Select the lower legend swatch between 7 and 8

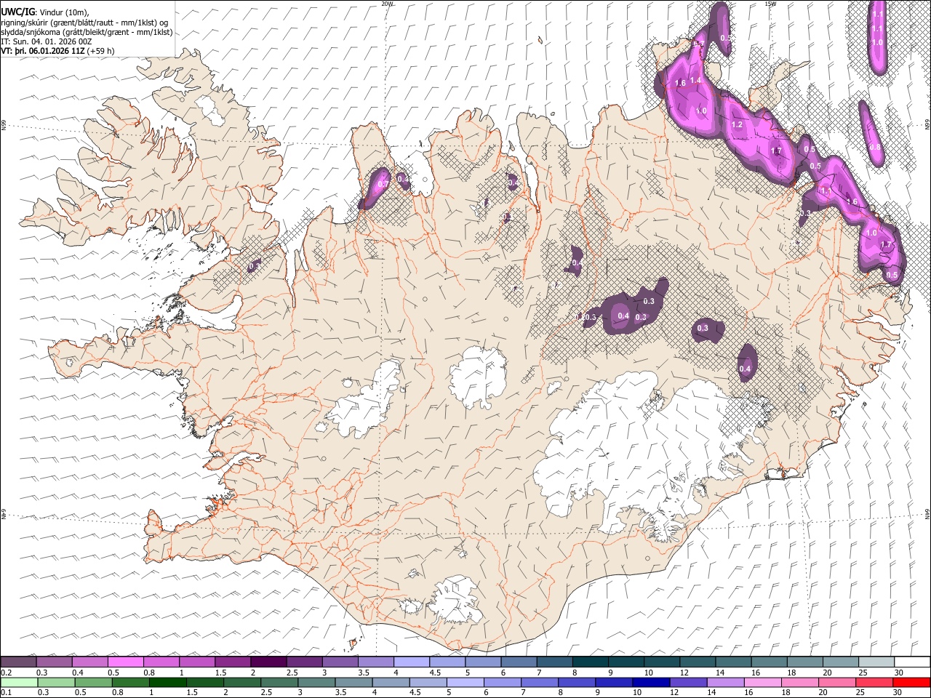(x=540, y=682)
